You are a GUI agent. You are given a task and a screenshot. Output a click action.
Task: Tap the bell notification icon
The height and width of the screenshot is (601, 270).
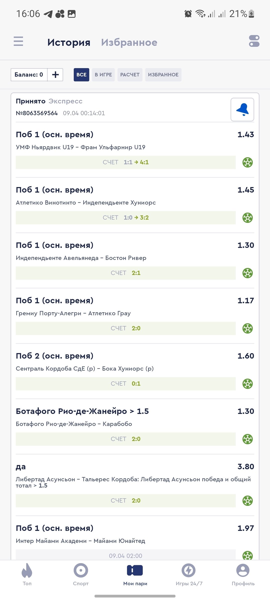[242, 109]
